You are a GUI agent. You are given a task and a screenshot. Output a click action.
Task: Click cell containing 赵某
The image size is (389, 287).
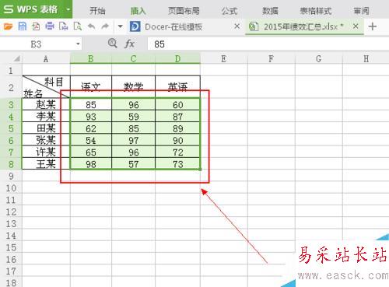click(46, 104)
